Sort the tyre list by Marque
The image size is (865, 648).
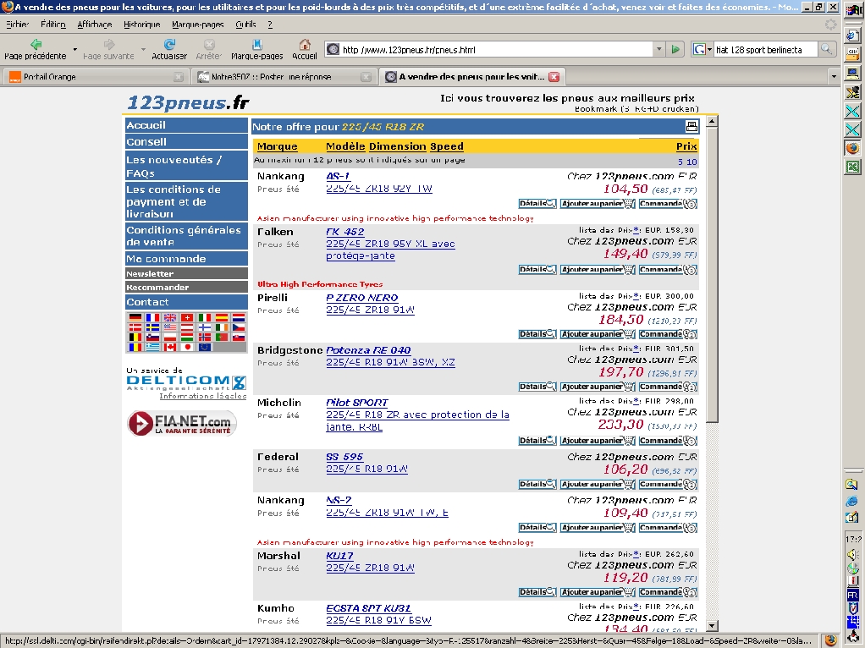coord(277,146)
